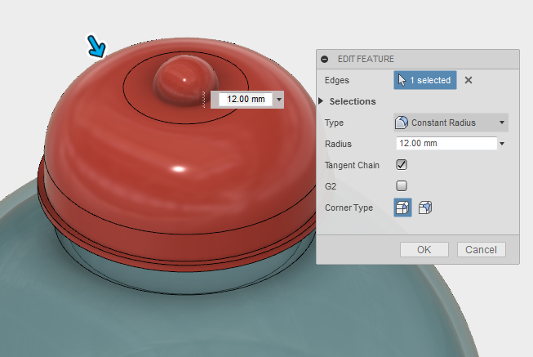Click the '1 selected' edges selection button

click(x=425, y=80)
